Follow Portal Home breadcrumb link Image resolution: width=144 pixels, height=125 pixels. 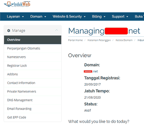click(75, 40)
